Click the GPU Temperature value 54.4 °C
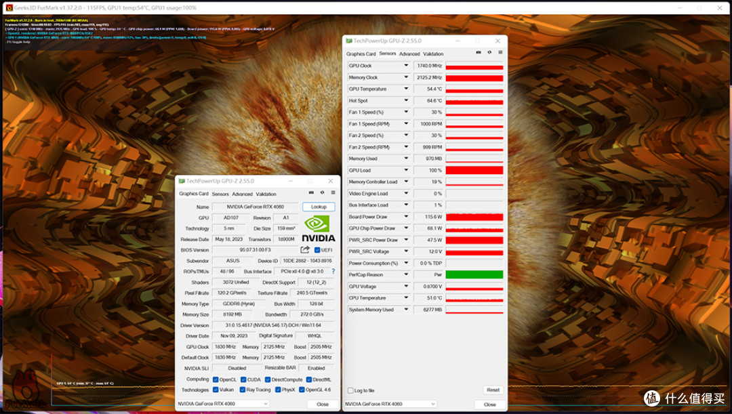This screenshot has width=732, height=414. pos(428,89)
